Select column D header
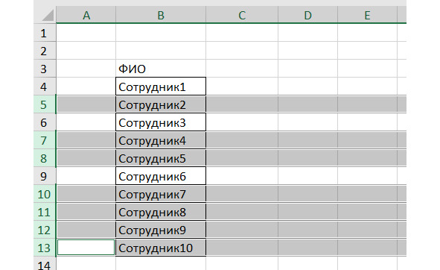Image resolution: width=440 pixels, height=270 pixels. coord(307,15)
